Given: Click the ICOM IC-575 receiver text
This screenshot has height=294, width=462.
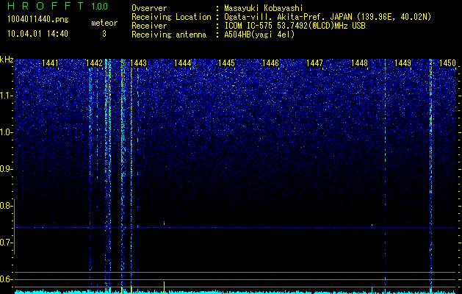Looking at the screenshot, I should point(295,26).
